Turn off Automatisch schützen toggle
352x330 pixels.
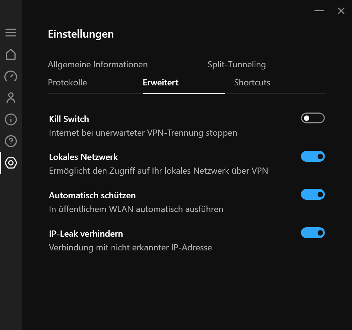pos(313,194)
